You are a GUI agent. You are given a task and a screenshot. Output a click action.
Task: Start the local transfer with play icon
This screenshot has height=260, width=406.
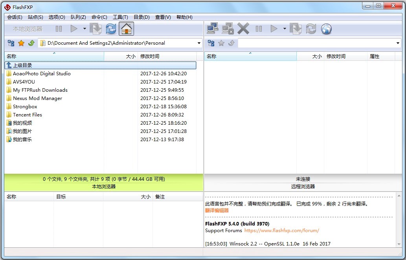(74, 29)
